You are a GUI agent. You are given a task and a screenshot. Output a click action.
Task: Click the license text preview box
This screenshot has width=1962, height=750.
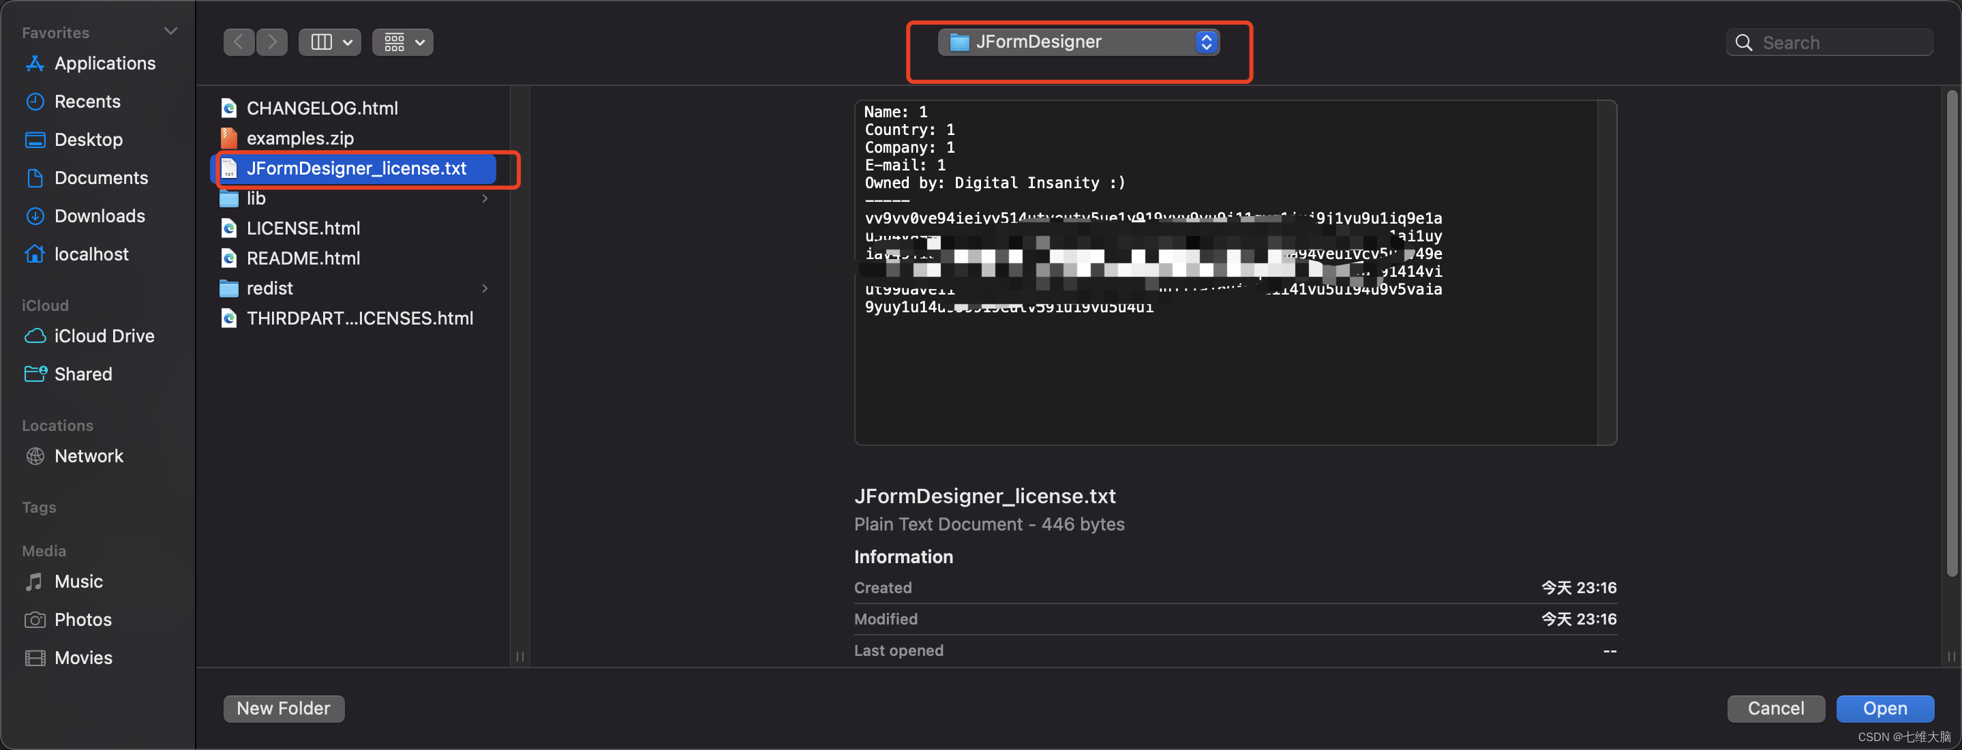click(x=1235, y=273)
